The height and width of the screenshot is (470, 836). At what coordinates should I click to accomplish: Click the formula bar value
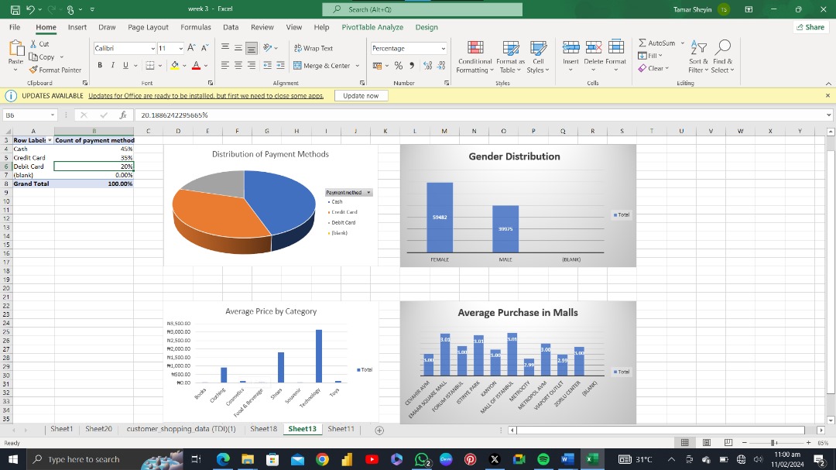point(174,115)
